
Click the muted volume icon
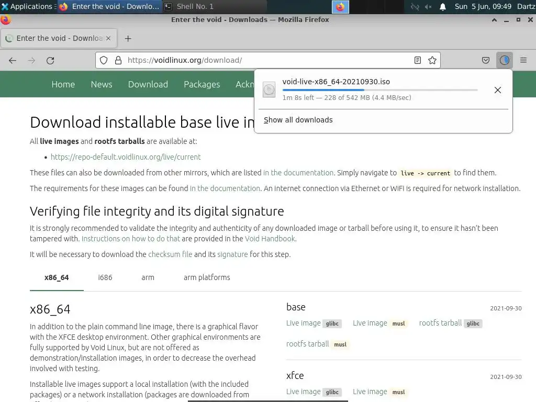428,6
